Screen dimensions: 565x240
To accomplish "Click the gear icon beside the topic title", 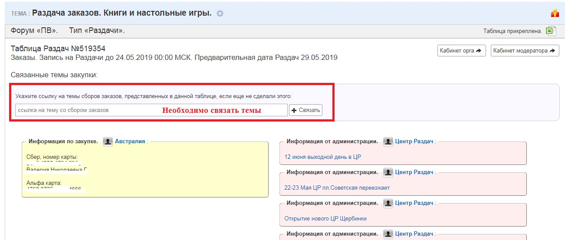I will [220, 13].
